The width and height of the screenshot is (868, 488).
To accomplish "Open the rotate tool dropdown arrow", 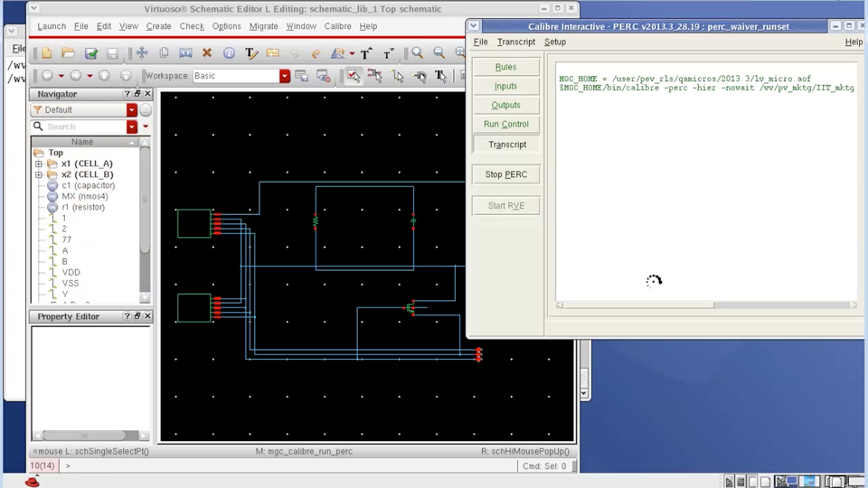I will [352, 53].
